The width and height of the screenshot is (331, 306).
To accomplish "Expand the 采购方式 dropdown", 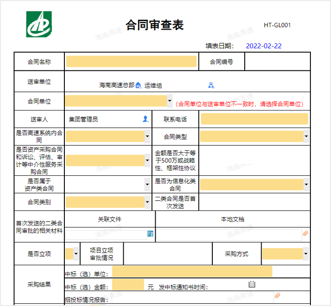I will [306, 253].
